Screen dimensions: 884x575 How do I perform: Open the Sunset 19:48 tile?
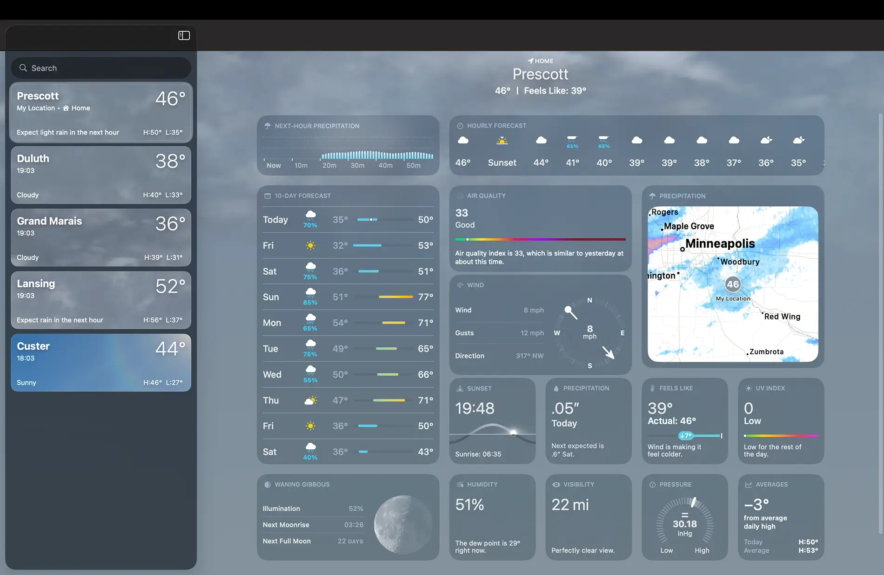point(492,421)
